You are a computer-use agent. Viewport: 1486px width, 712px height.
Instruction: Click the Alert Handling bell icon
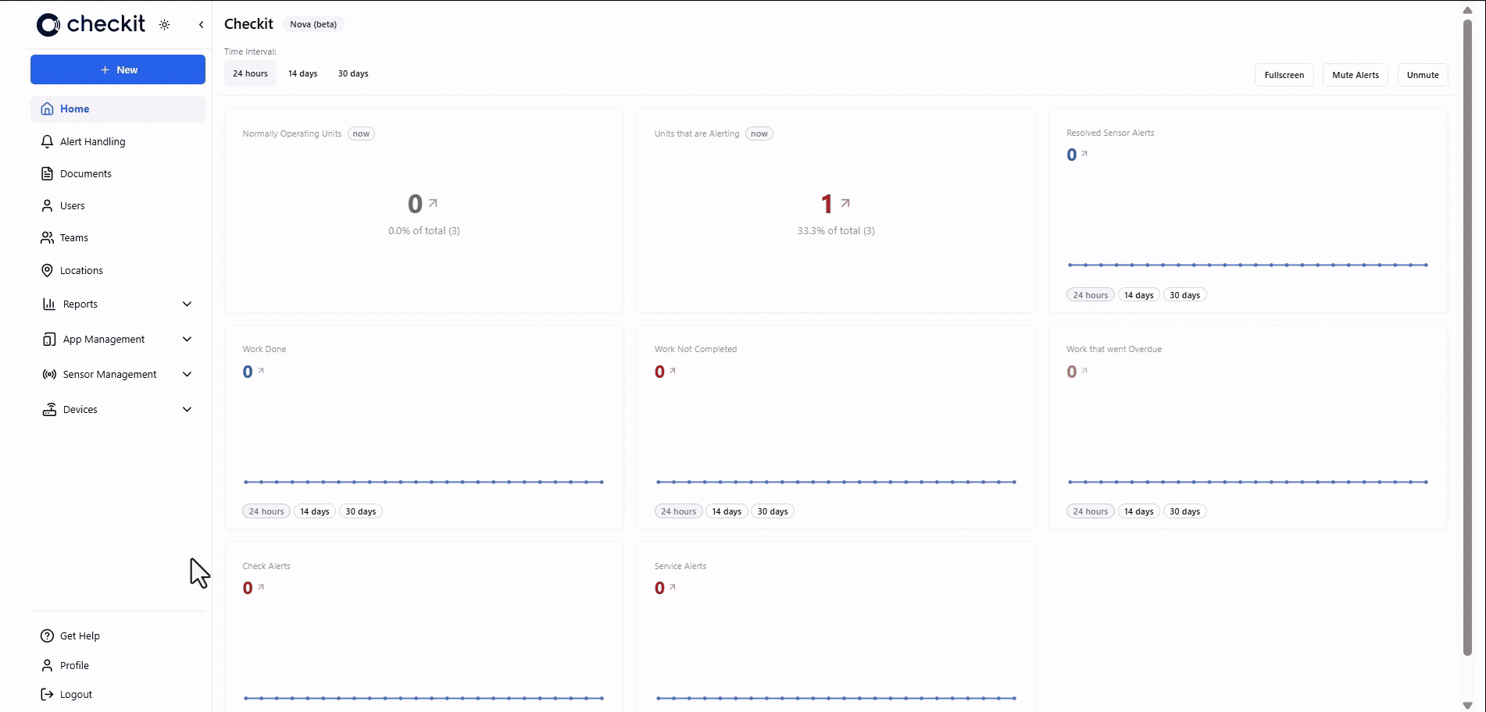point(47,141)
